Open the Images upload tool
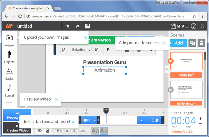 click(9, 40)
